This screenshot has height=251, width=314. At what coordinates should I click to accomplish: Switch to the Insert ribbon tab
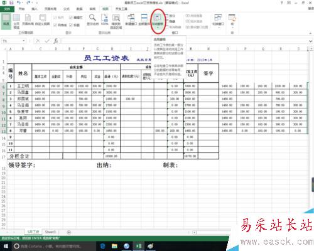coord(35,9)
